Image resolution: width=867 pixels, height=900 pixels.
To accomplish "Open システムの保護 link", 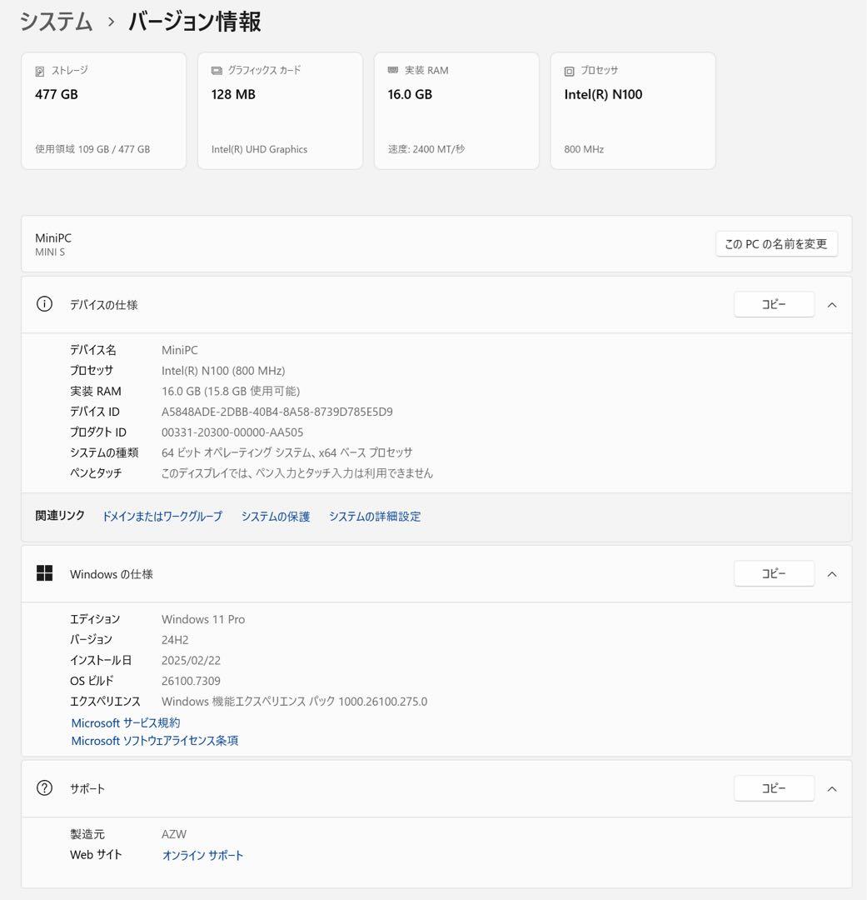I will (276, 517).
